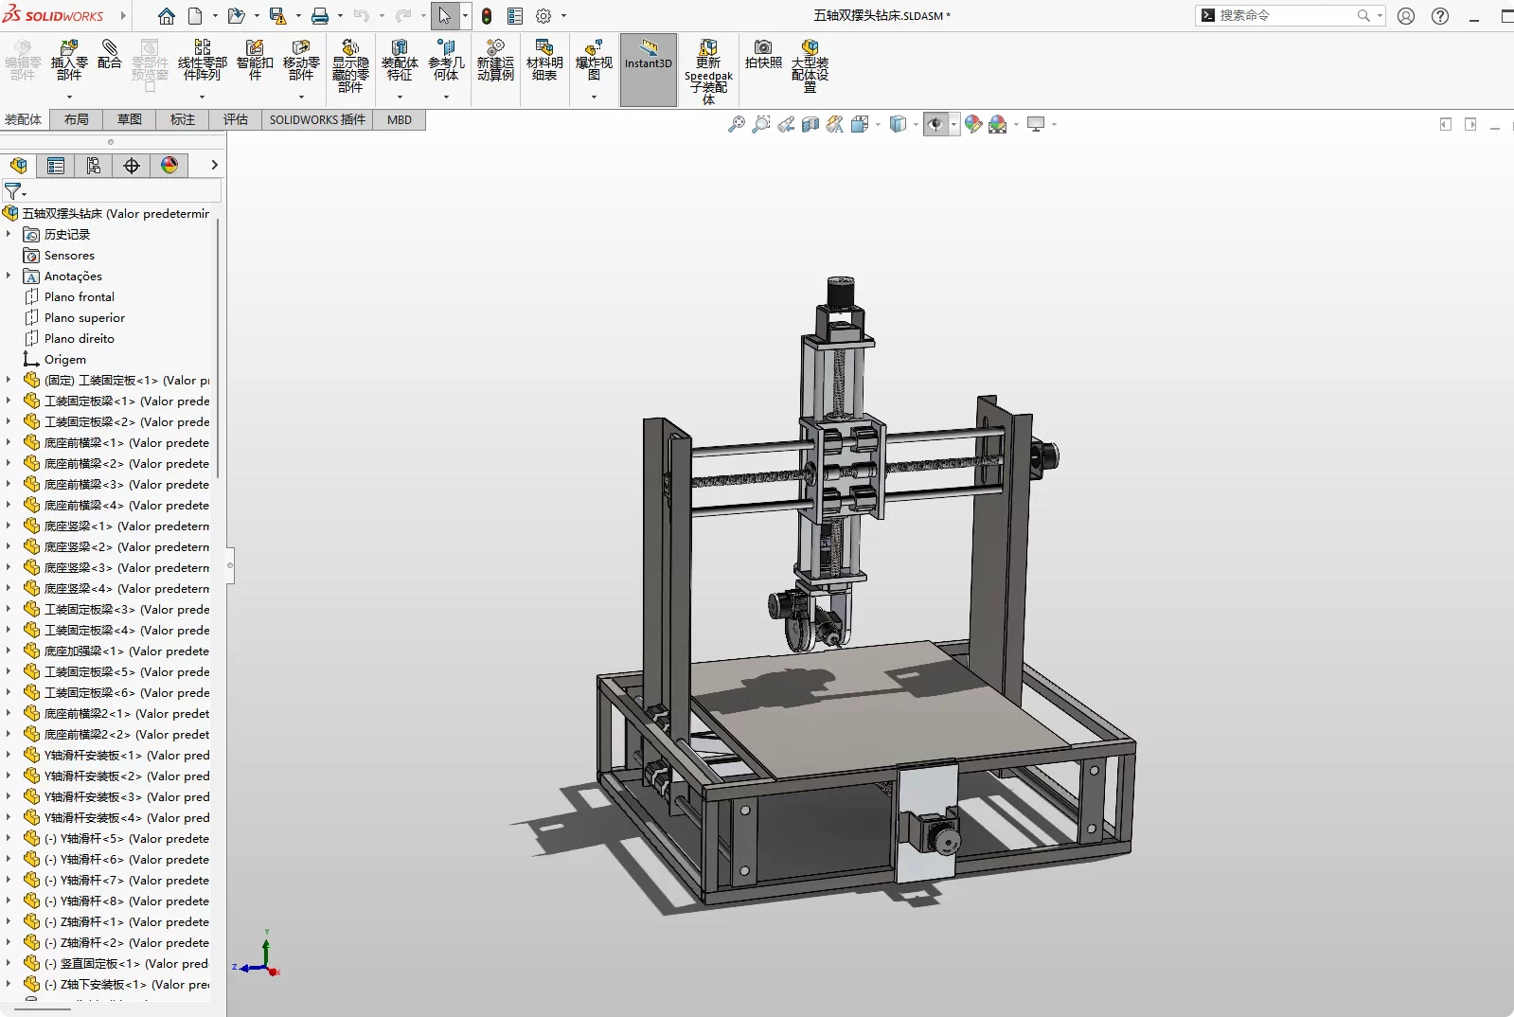Image resolution: width=1514 pixels, height=1017 pixels.
Task: Click 更新 Speedpak 子装配体 tool
Action: 708,71
